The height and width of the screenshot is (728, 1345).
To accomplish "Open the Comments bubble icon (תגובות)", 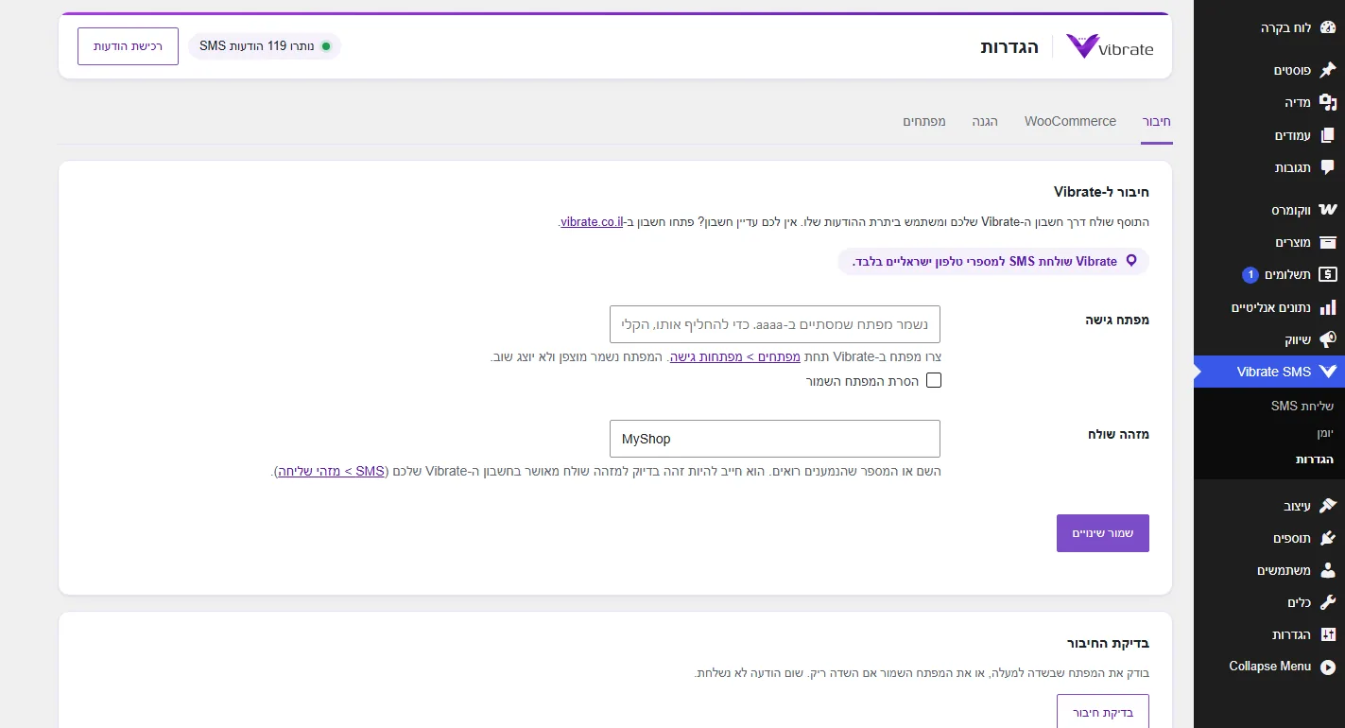I will 1327,167.
